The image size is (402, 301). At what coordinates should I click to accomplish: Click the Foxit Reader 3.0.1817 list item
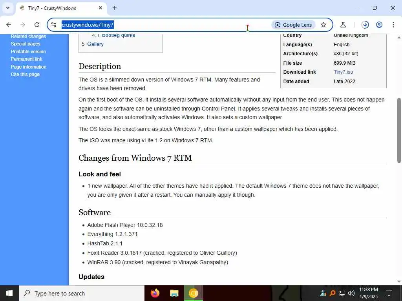pyautogui.click(x=162, y=253)
